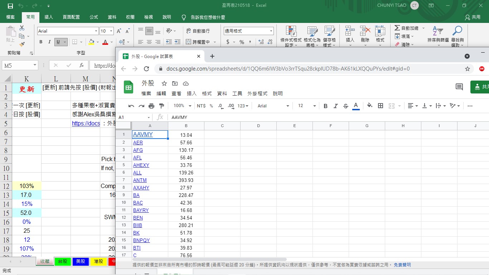Click the AAVMY link in cell A1
This screenshot has height=275, width=489.
coord(143,135)
